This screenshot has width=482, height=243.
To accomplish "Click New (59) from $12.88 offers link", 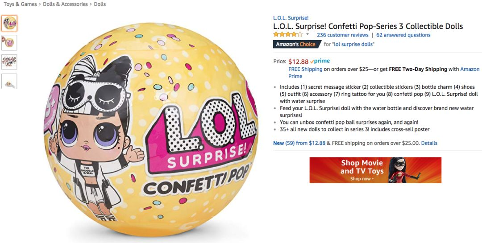I will click(299, 143).
